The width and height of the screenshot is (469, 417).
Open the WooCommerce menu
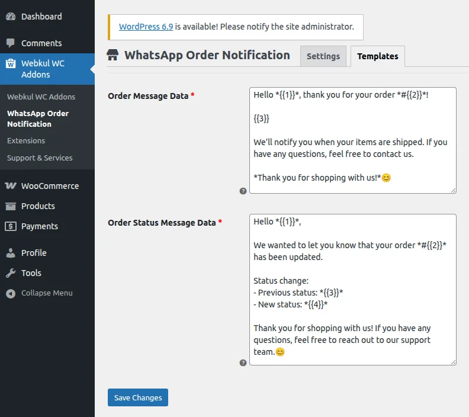[47, 186]
